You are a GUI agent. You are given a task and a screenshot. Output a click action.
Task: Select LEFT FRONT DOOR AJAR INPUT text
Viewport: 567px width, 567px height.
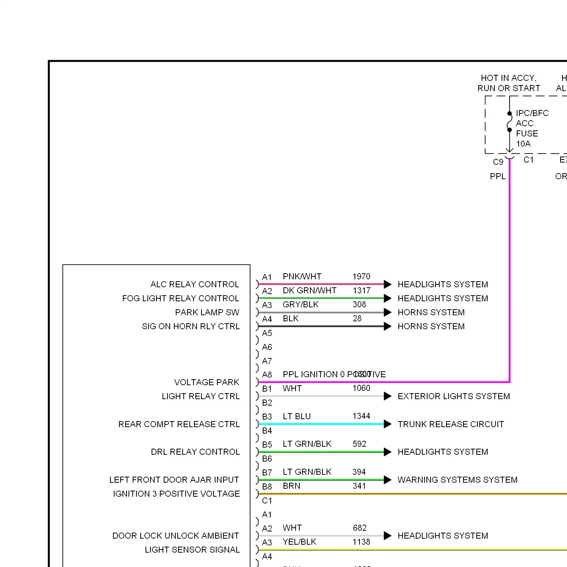pyautogui.click(x=174, y=480)
